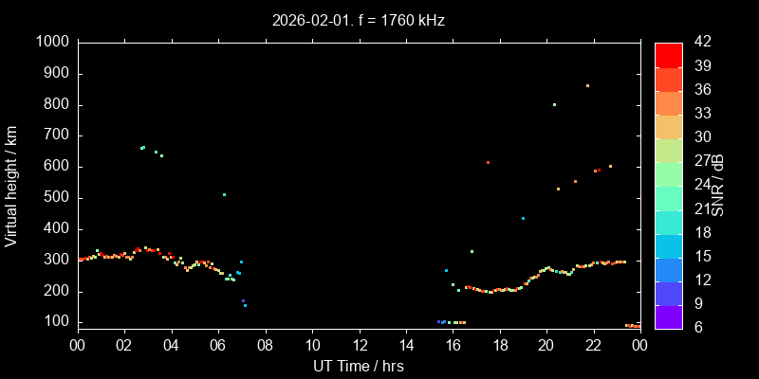Select the orange 33–36 dB colorbar band
This screenshot has height=379, width=759.
[669, 102]
